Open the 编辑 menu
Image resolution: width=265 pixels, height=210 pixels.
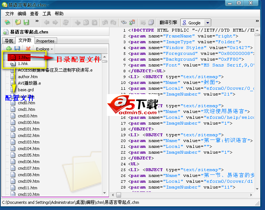pos(22,13)
